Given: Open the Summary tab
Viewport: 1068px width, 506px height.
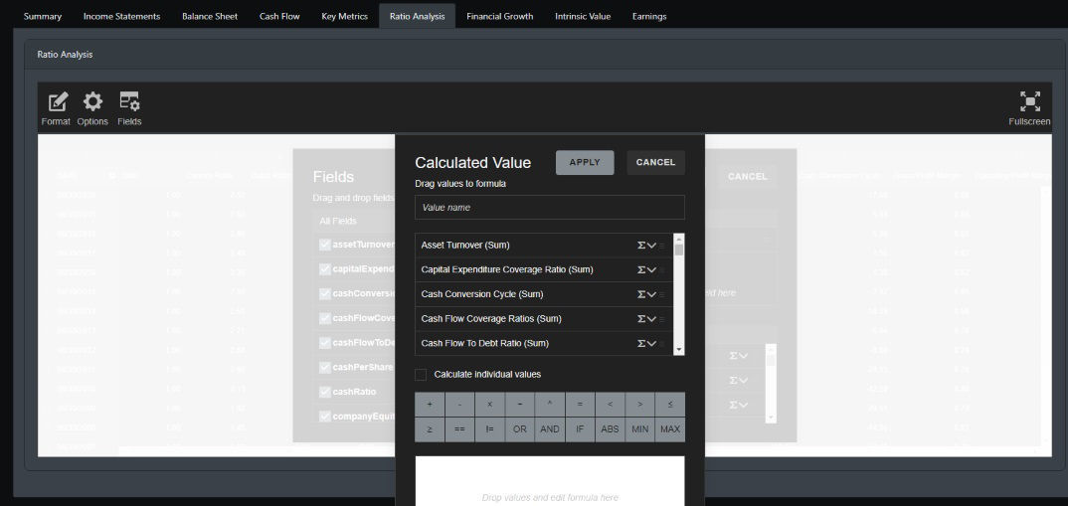Looking at the screenshot, I should point(42,16).
